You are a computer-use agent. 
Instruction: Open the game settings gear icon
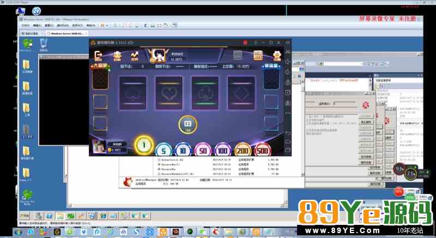(x=277, y=55)
